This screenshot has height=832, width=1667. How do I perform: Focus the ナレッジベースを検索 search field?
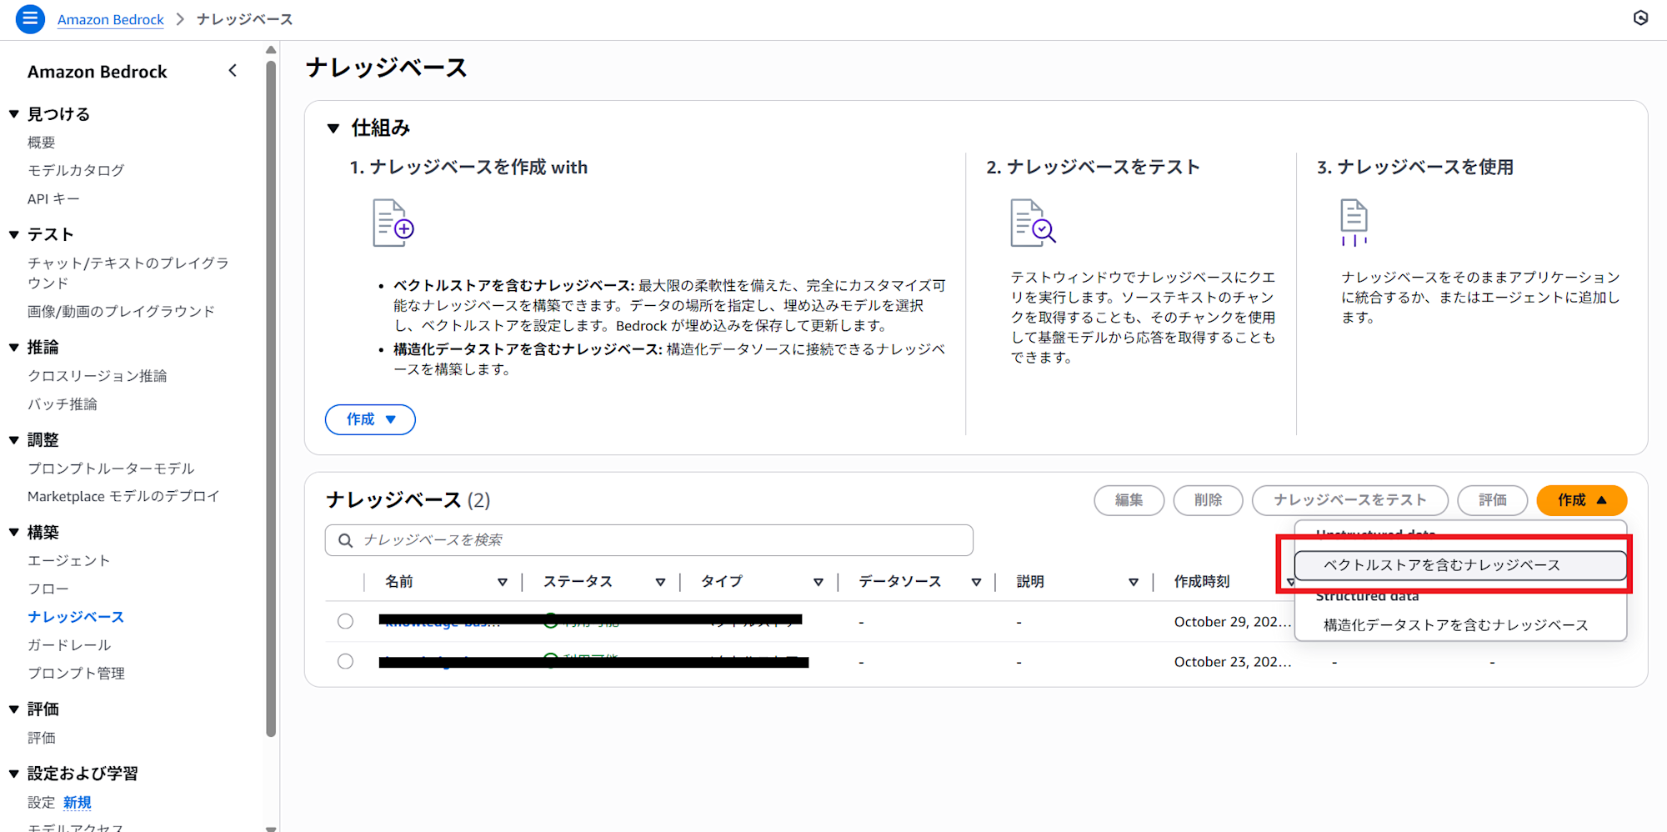[649, 540]
